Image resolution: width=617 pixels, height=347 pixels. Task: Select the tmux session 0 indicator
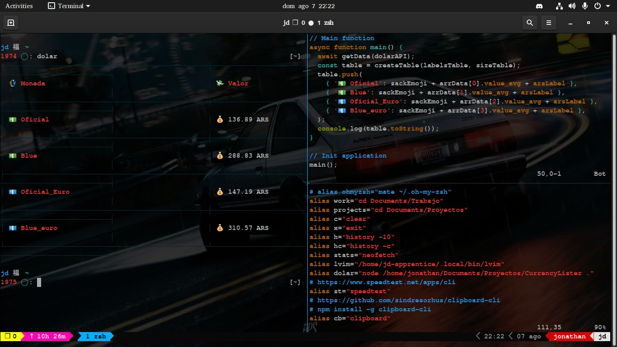coord(10,336)
